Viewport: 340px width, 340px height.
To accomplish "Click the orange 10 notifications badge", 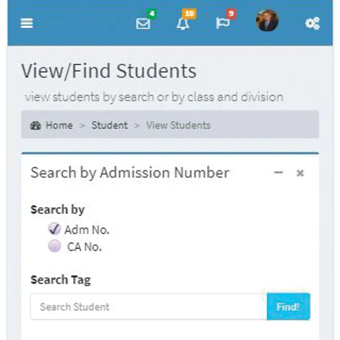I will (x=189, y=14).
